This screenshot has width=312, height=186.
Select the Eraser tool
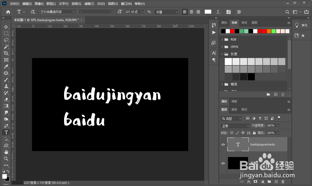tap(6, 99)
